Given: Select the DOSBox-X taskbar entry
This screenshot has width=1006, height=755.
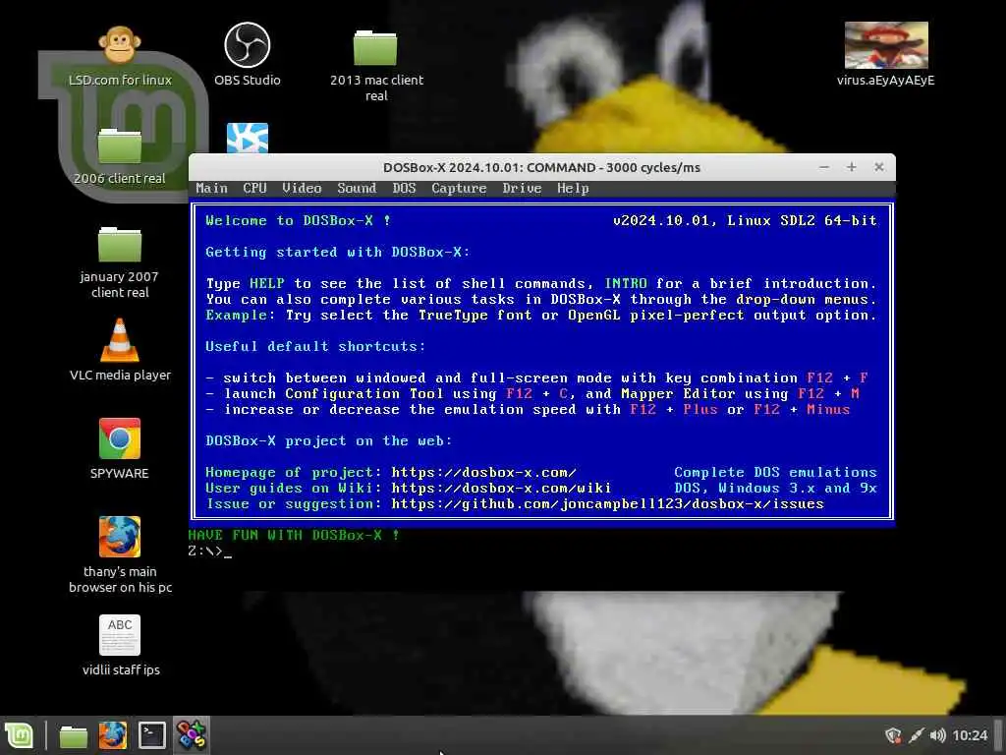Looking at the screenshot, I should click(192, 735).
